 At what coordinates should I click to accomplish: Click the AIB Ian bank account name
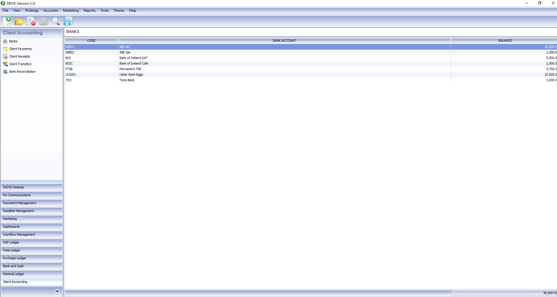pyautogui.click(x=125, y=47)
